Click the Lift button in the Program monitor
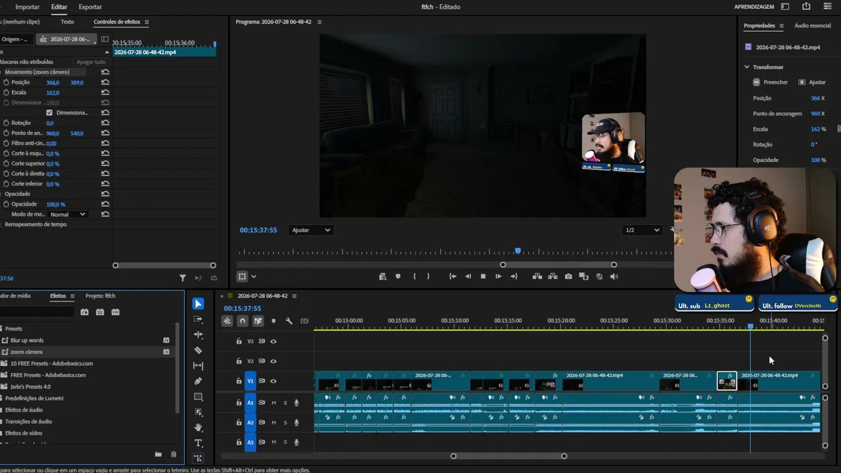Viewport: 841px width, 473px height. (537, 277)
